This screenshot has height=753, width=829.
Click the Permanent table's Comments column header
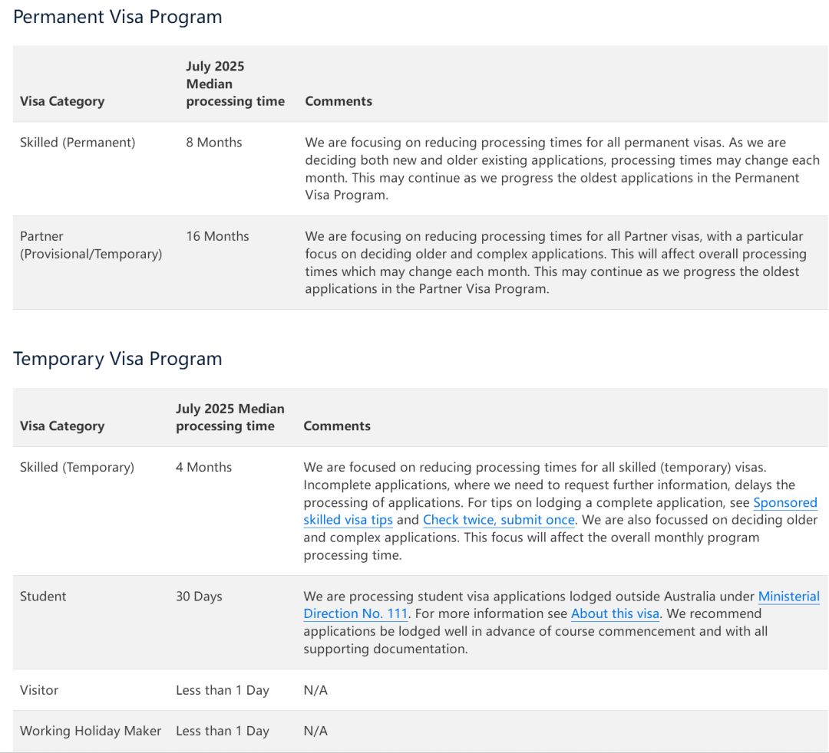[x=339, y=101]
